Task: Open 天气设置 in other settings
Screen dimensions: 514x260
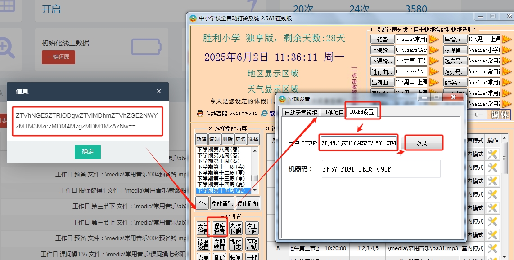Action: point(203,228)
